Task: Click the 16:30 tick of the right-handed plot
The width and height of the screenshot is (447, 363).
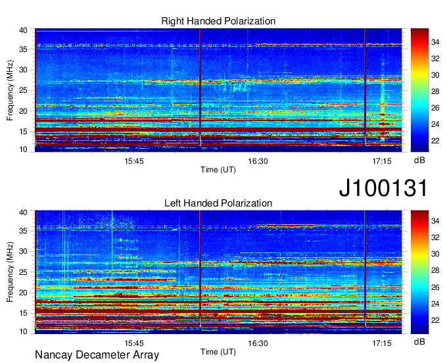Action: (258, 161)
